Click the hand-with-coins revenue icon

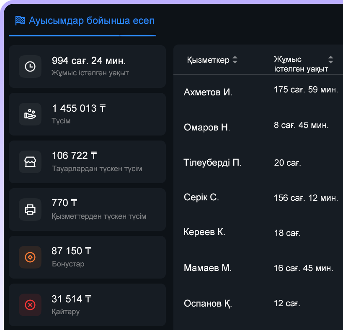click(30, 114)
